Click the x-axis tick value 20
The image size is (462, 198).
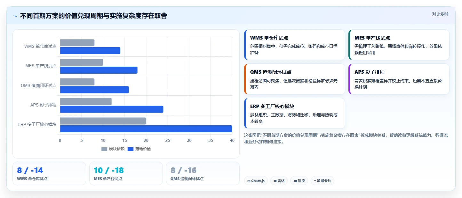point(146,140)
